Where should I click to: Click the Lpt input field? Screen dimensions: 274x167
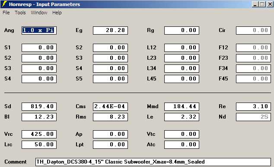pos(111,145)
